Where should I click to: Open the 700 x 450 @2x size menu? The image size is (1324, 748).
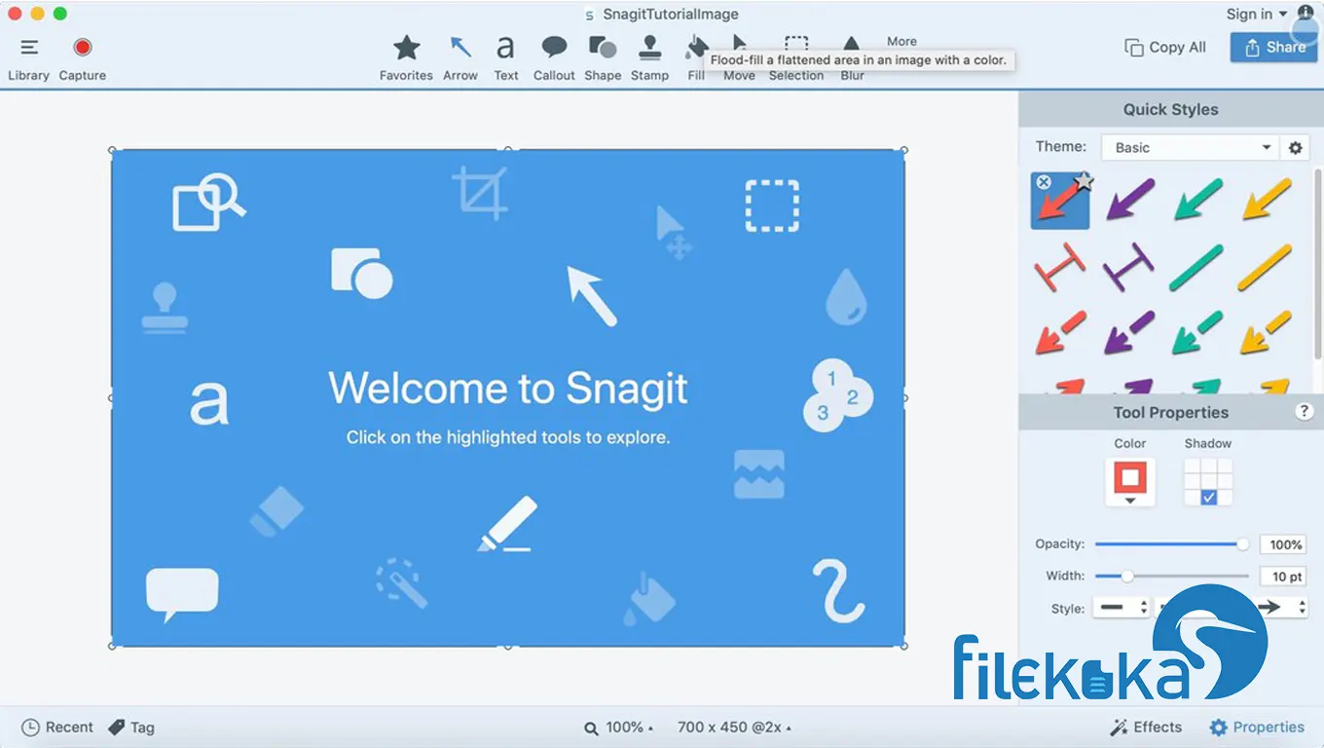tap(734, 728)
